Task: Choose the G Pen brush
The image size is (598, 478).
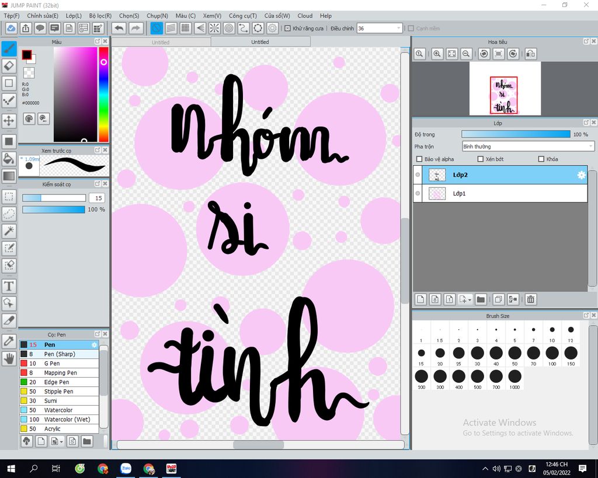Action: click(59, 363)
